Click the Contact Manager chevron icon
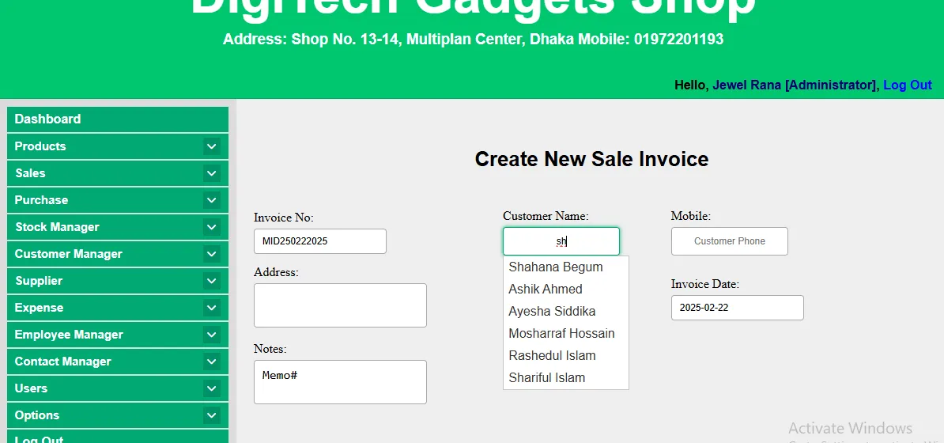944x443 pixels. click(x=211, y=362)
